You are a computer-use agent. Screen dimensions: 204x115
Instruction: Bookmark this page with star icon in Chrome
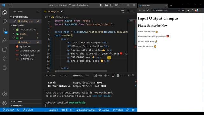183,10
